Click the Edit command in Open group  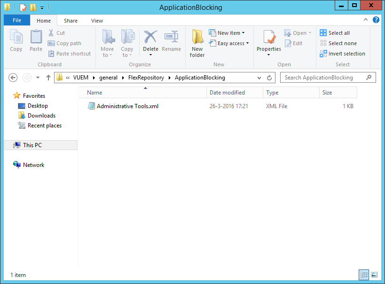pyautogui.click(x=293, y=43)
